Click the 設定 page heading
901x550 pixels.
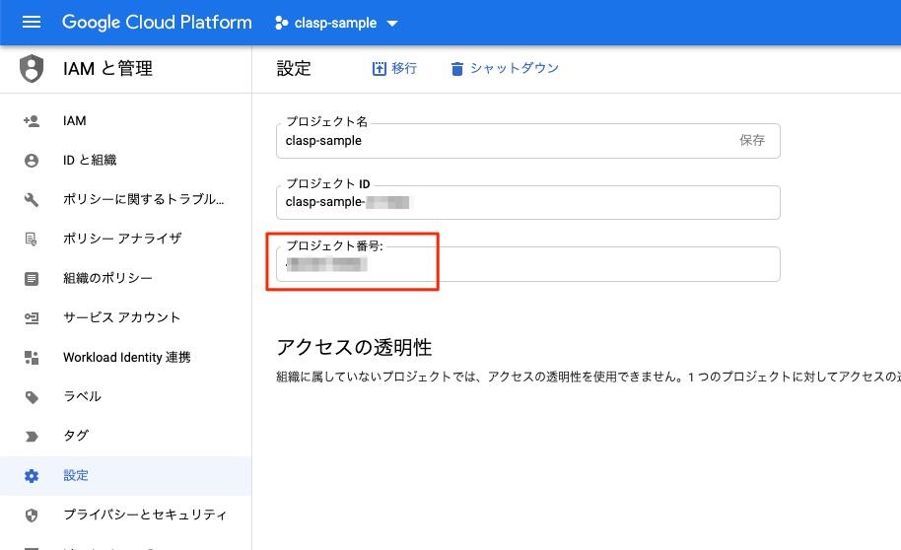[x=294, y=68]
